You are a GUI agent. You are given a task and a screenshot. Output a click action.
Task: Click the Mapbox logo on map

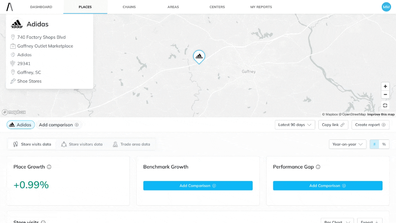[14, 112]
